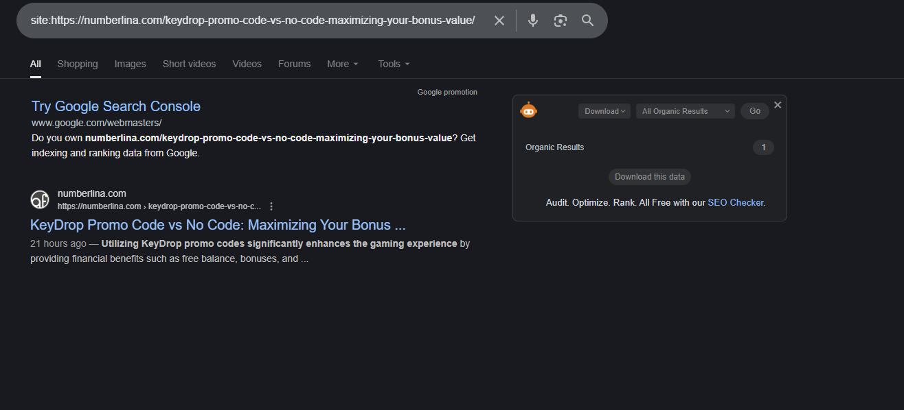Open the KeyDrop Promo Code result title
Image resolution: width=904 pixels, height=410 pixels.
tap(218, 225)
